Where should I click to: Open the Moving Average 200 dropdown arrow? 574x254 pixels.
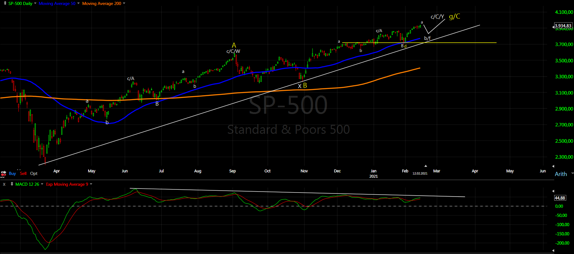click(x=124, y=3)
